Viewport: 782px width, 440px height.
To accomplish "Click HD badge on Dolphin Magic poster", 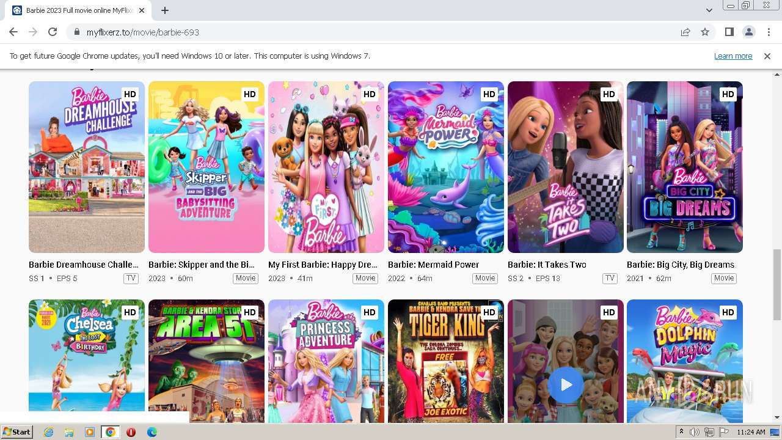I will coord(728,312).
